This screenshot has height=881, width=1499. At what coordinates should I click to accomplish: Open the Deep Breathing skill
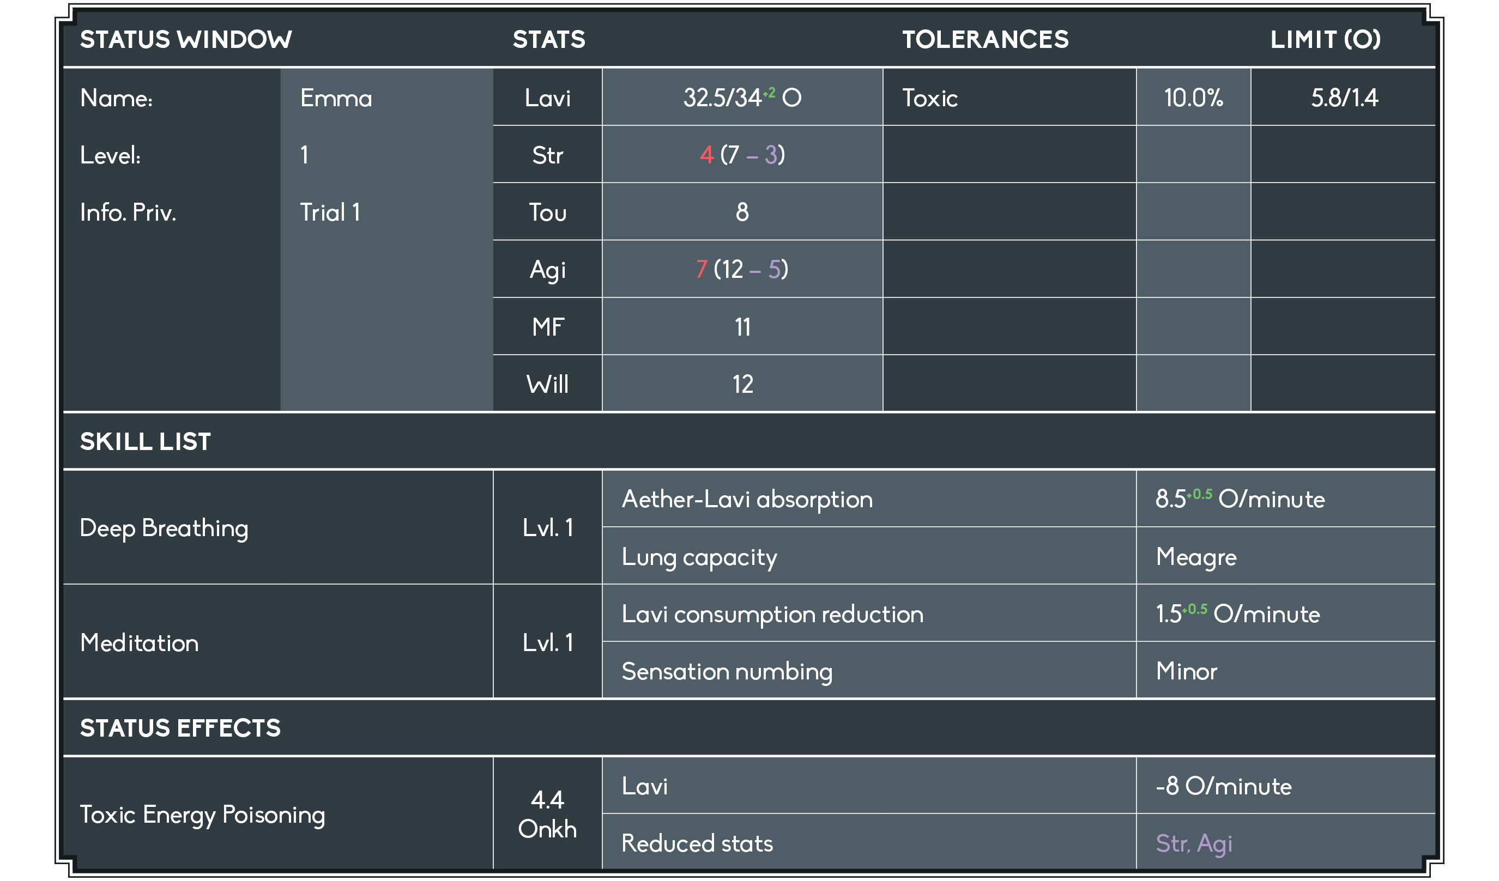(164, 528)
